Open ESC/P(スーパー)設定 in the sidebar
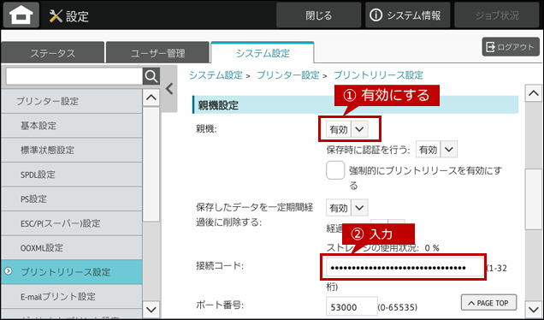The height and width of the screenshot is (320, 544). tap(72, 223)
